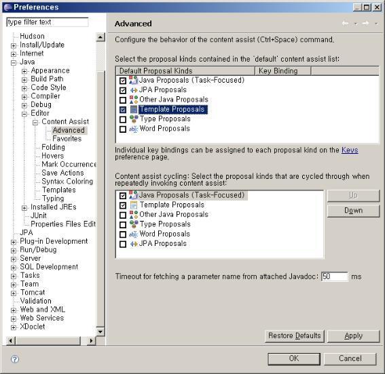Open the Save Actions page
385x374 pixels.
point(62,173)
